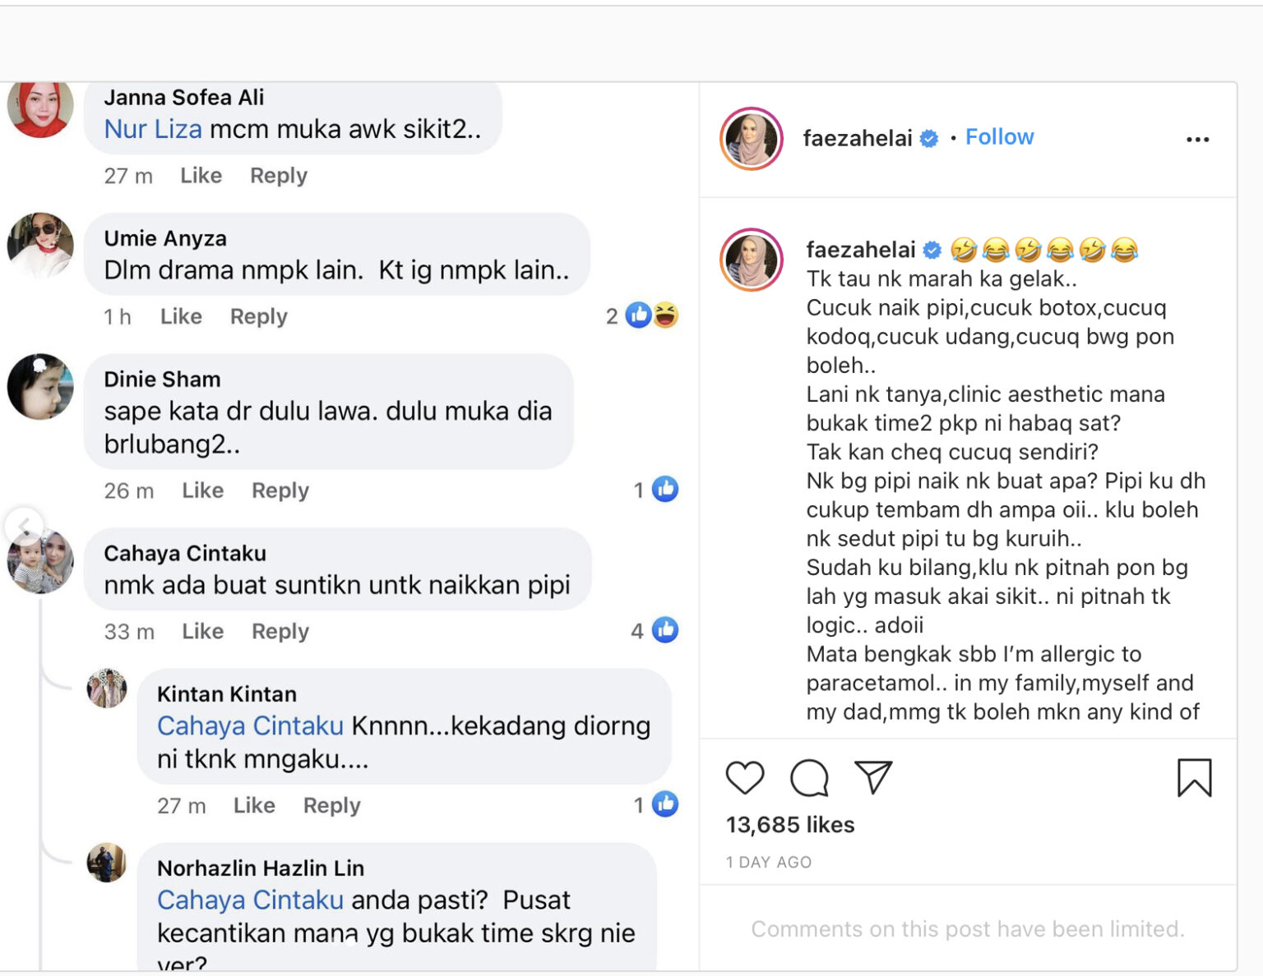Toggle the bookmark save icon
Screen dimensions: 1263x976
1194,777
